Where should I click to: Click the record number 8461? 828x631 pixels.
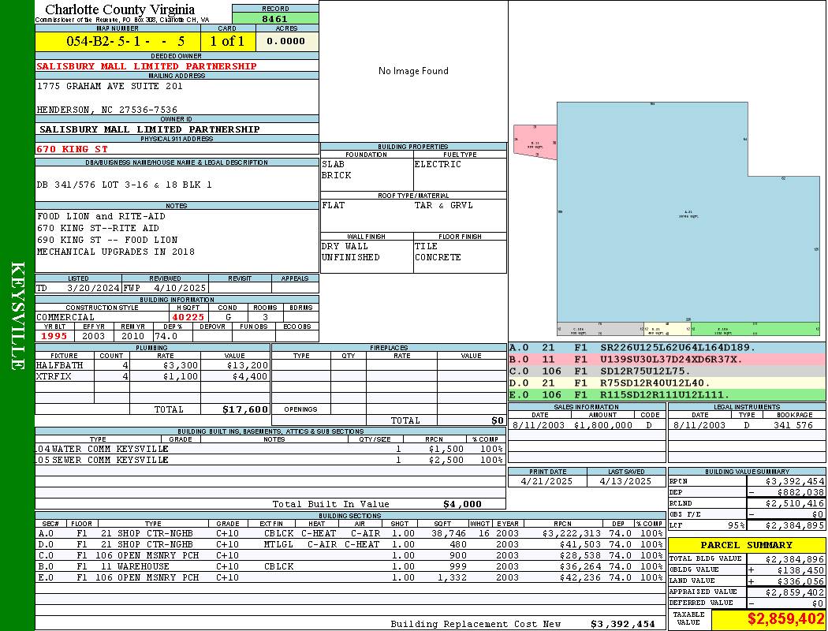275,18
